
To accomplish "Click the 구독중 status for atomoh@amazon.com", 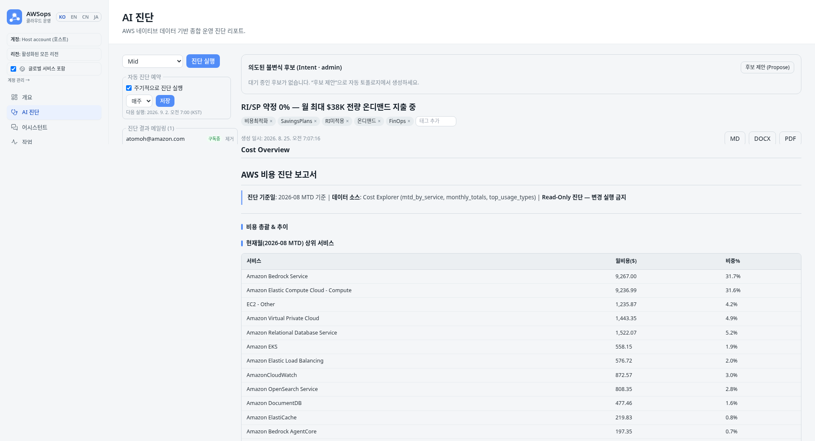I will 214,139.
